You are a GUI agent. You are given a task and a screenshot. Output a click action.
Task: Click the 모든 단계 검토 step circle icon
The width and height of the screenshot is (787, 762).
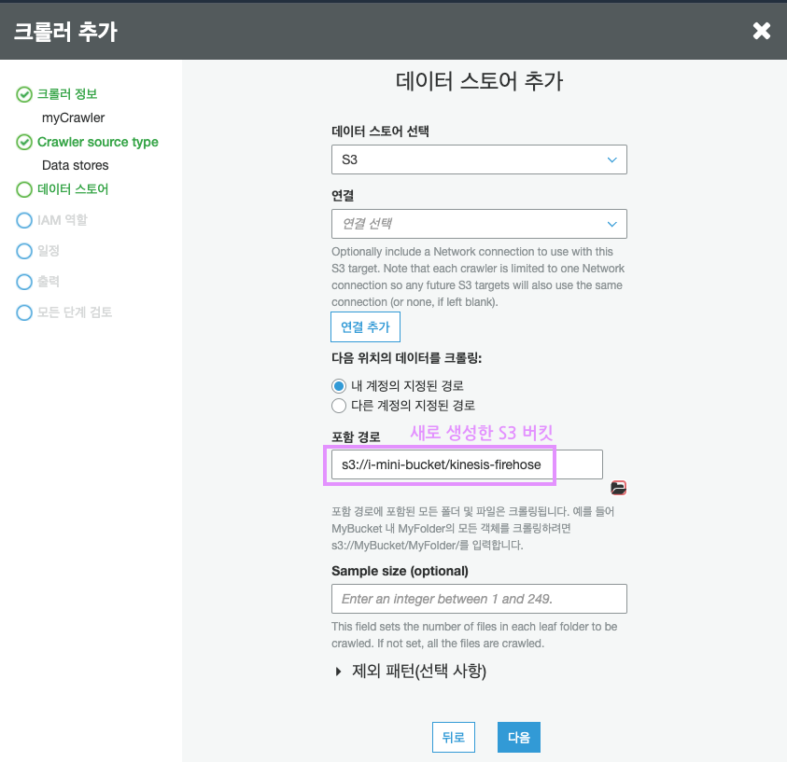click(24, 312)
